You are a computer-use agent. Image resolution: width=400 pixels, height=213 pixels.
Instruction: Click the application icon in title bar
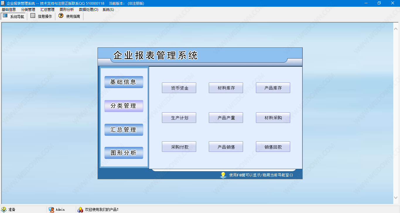(x=3, y=3)
